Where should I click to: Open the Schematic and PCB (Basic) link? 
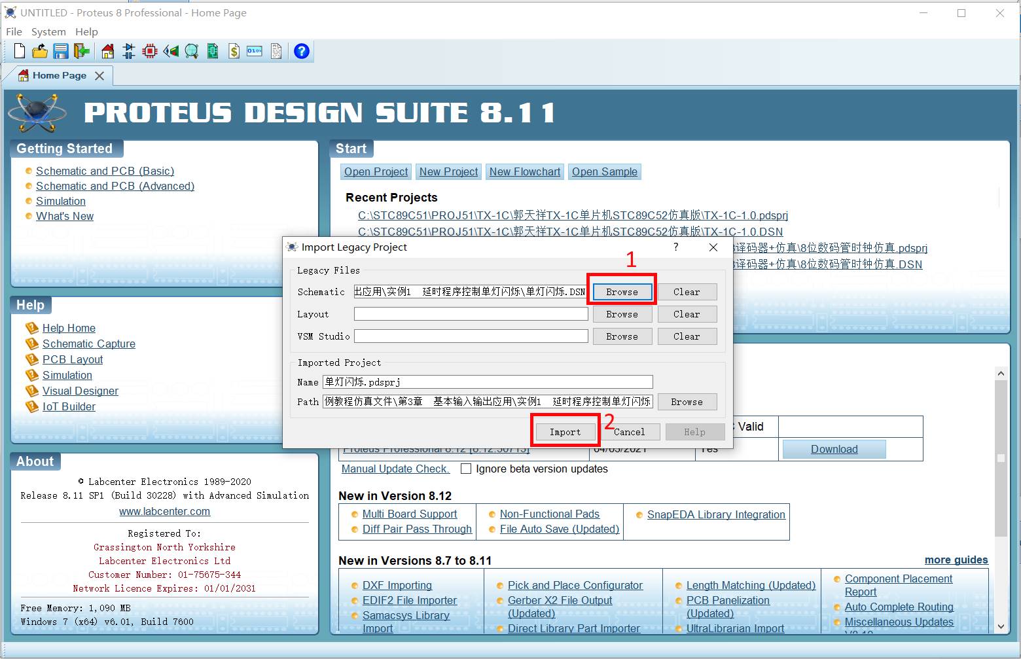105,171
